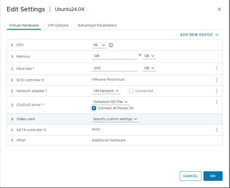
Task: Select the Virtual Hardware tab
Action: [24, 25]
